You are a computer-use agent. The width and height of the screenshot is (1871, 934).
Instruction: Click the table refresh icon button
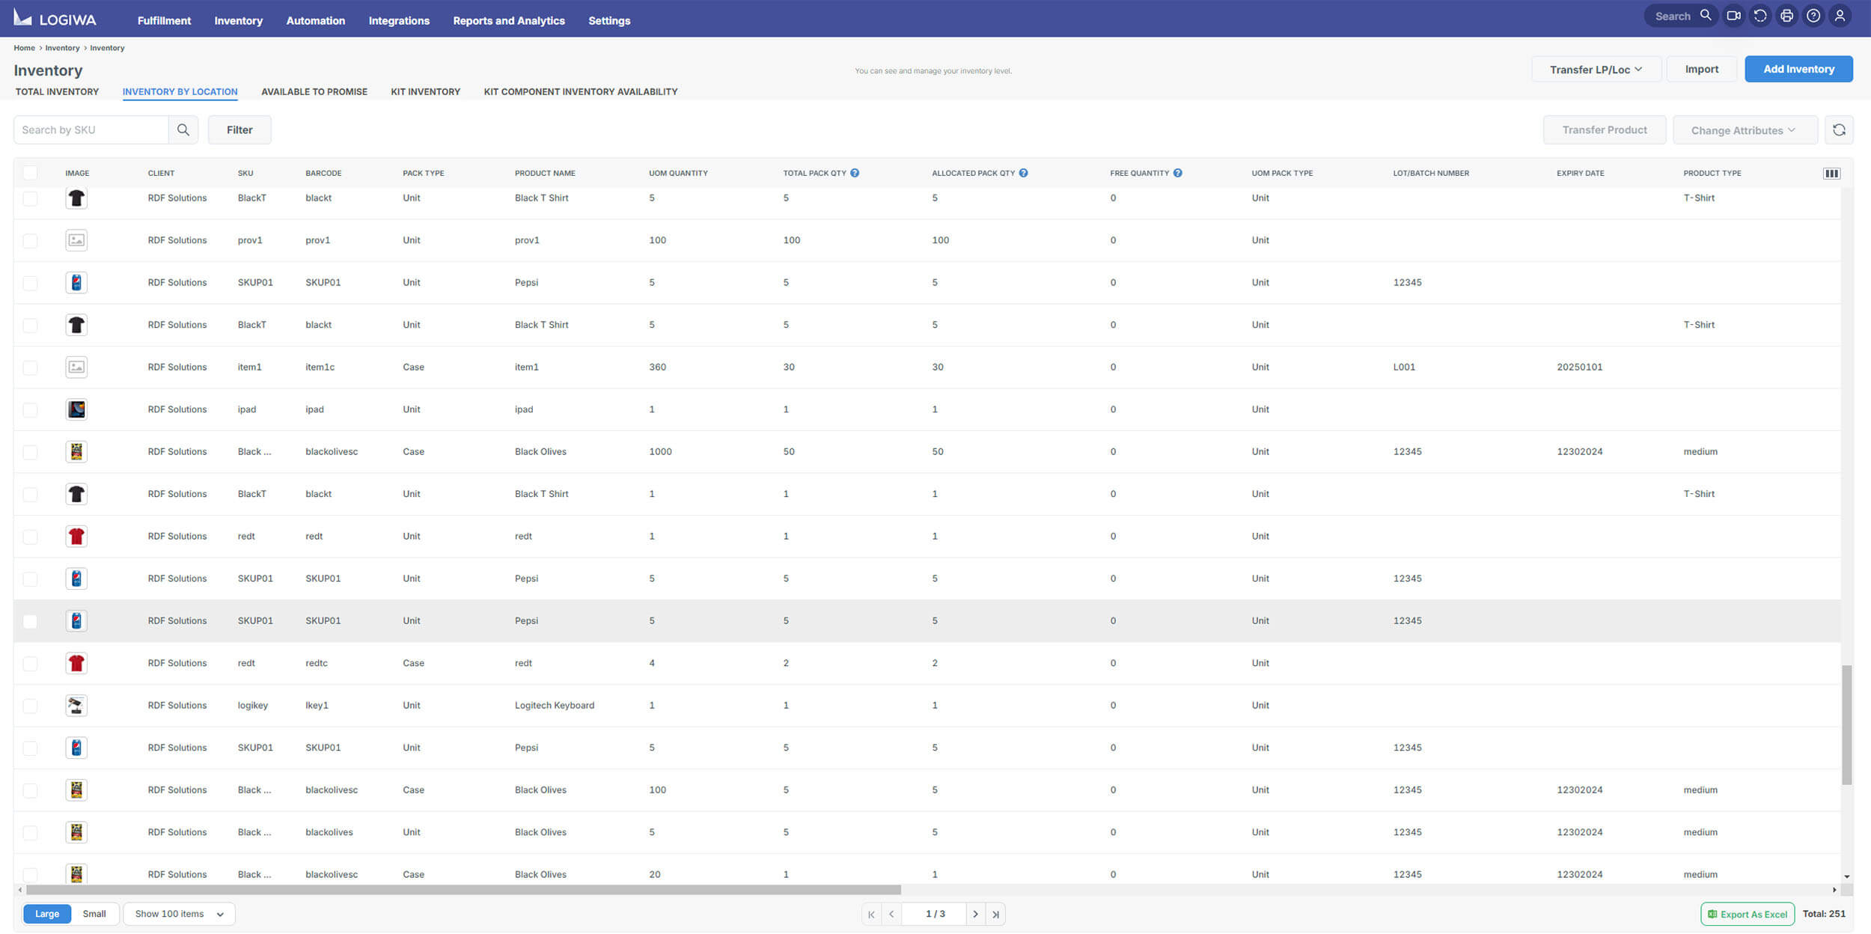pyautogui.click(x=1839, y=130)
